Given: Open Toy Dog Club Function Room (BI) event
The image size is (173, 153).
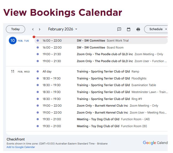Looking at the screenshot, I should [x=112, y=126].
